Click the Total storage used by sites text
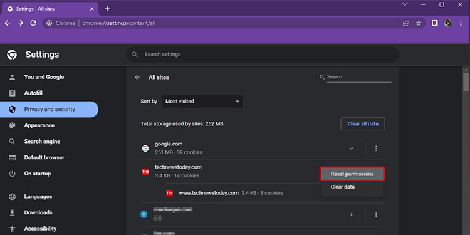 (x=182, y=124)
